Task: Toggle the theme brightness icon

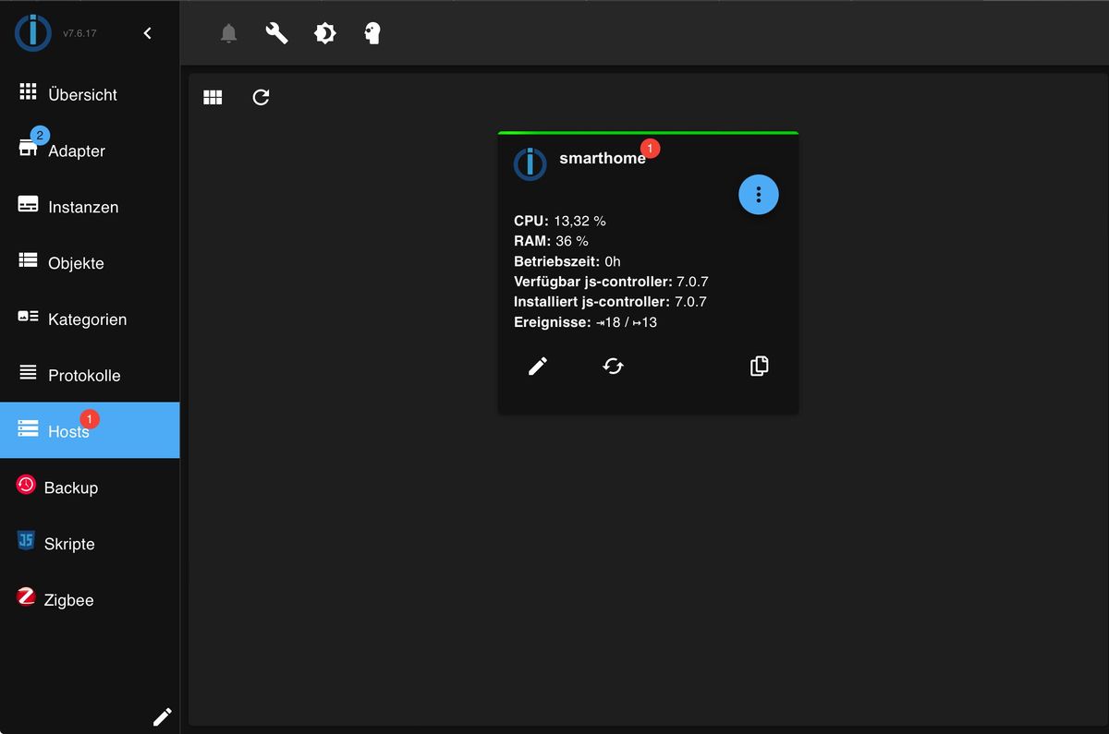Action: [x=324, y=34]
